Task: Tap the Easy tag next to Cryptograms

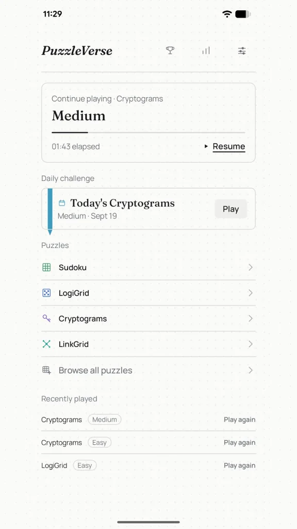Action: tap(100, 443)
